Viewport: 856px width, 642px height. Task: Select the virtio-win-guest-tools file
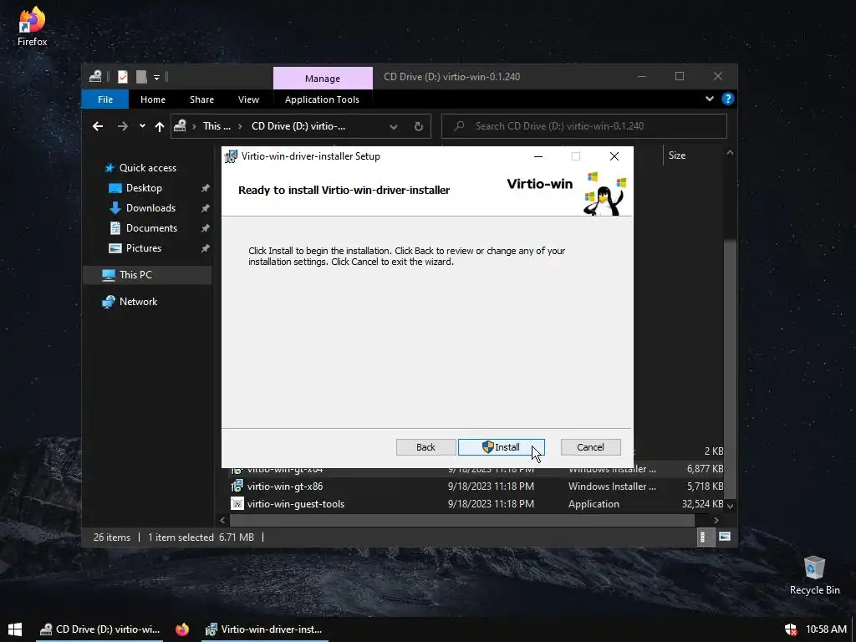[x=296, y=504]
